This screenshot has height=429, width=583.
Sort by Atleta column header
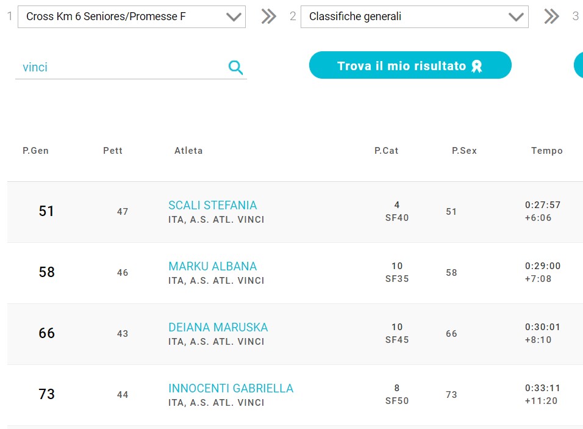pyautogui.click(x=188, y=151)
